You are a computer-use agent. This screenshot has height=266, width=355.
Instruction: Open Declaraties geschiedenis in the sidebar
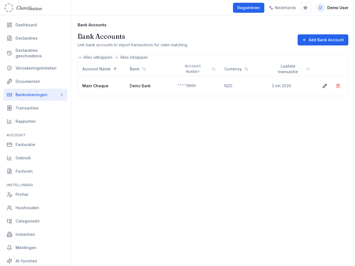(x=29, y=53)
